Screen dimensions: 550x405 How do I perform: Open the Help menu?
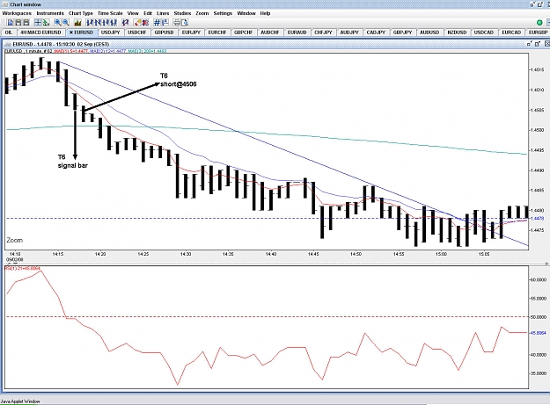click(265, 13)
